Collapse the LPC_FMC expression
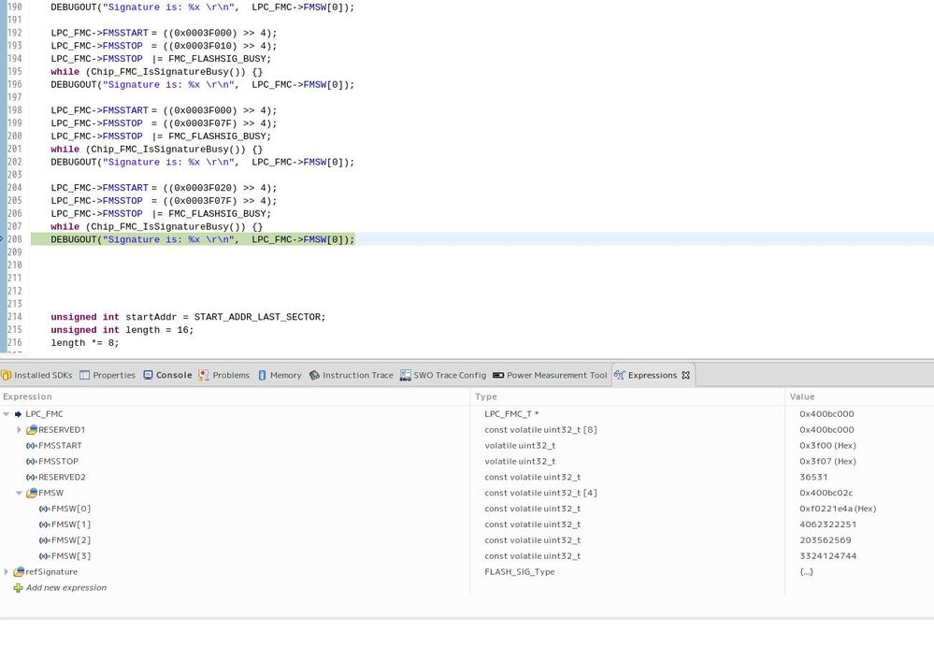 coord(6,414)
